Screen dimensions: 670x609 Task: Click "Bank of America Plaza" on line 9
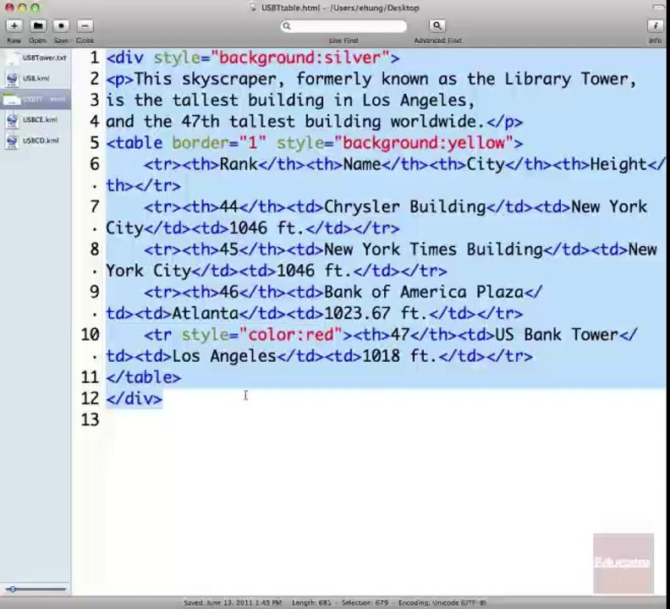(x=424, y=293)
